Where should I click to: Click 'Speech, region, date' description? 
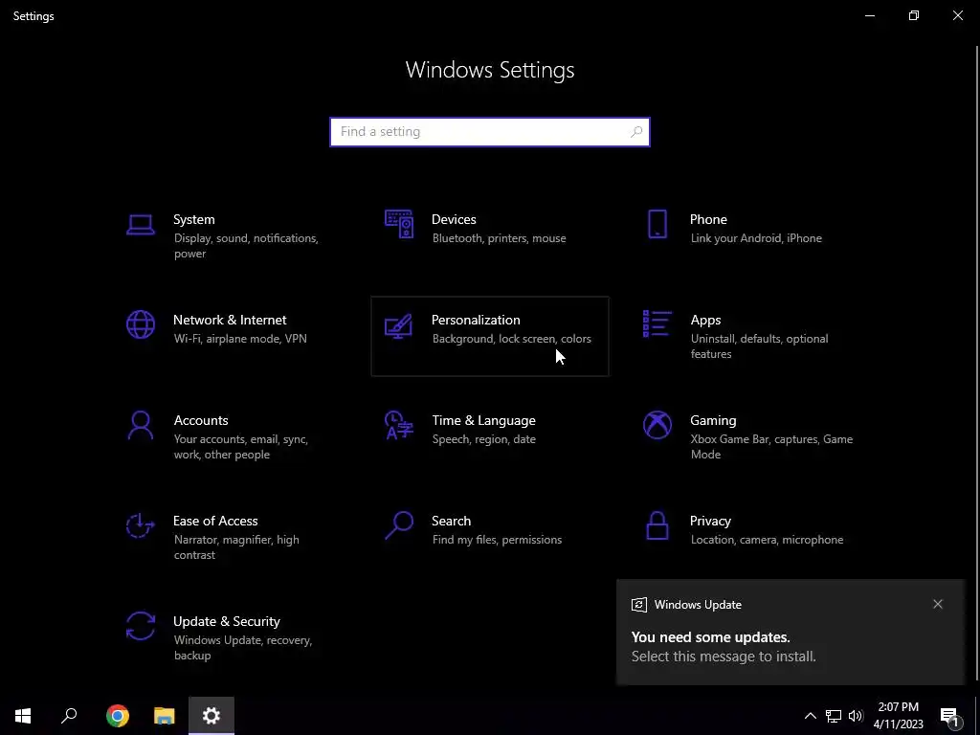pyautogui.click(x=483, y=439)
